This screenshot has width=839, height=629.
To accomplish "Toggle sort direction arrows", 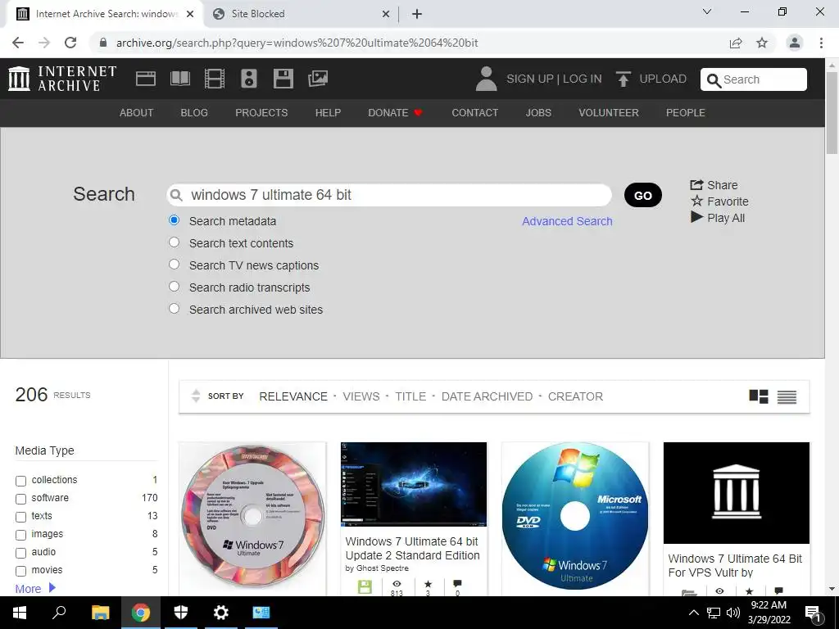I will pyautogui.click(x=195, y=396).
